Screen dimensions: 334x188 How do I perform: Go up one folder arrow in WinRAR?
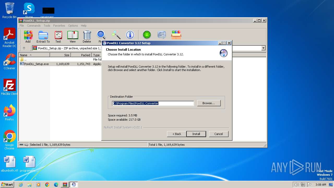pyautogui.click(x=24, y=48)
